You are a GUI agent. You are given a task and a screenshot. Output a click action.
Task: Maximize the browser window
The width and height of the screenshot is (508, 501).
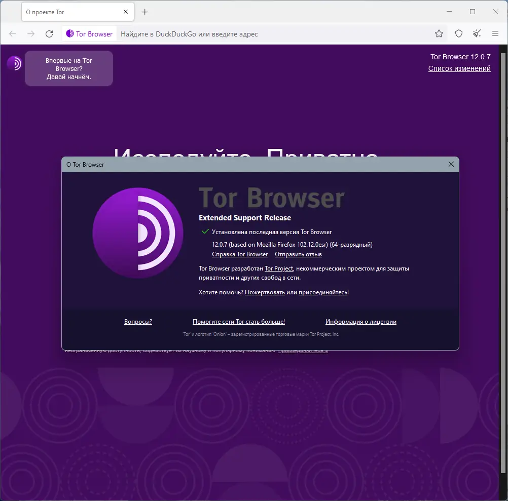click(473, 12)
